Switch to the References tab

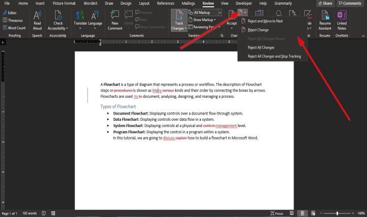click(x=166, y=3)
